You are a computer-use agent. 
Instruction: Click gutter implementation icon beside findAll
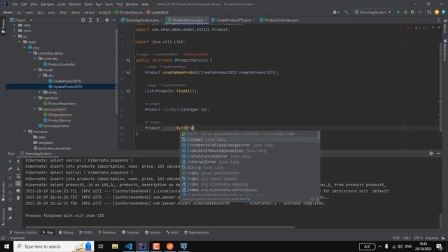click(x=128, y=91)
